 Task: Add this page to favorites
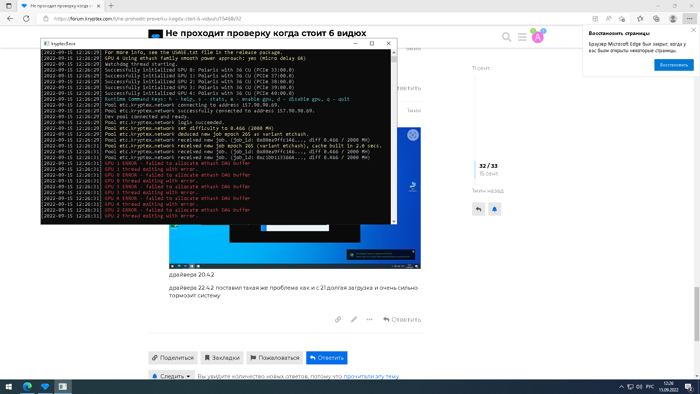coord(622,19)
